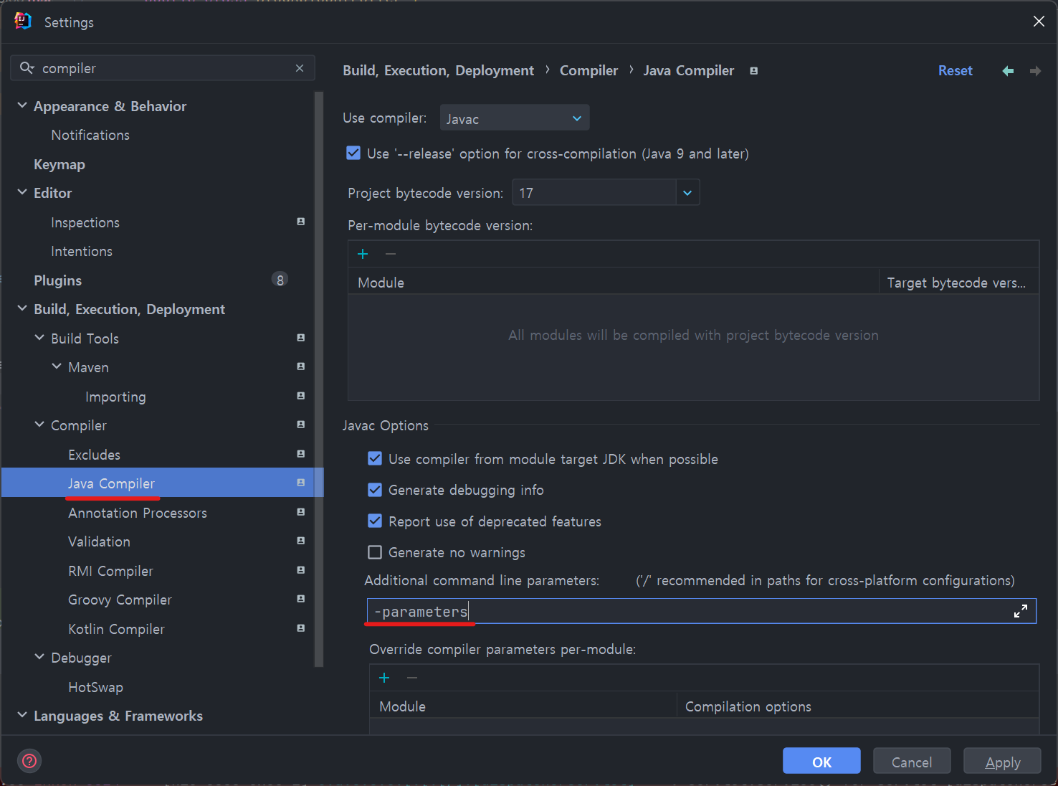Collapse the Compiler node chevron
The height and width of the screenshot is (786, 1058).
pos(39,425)
